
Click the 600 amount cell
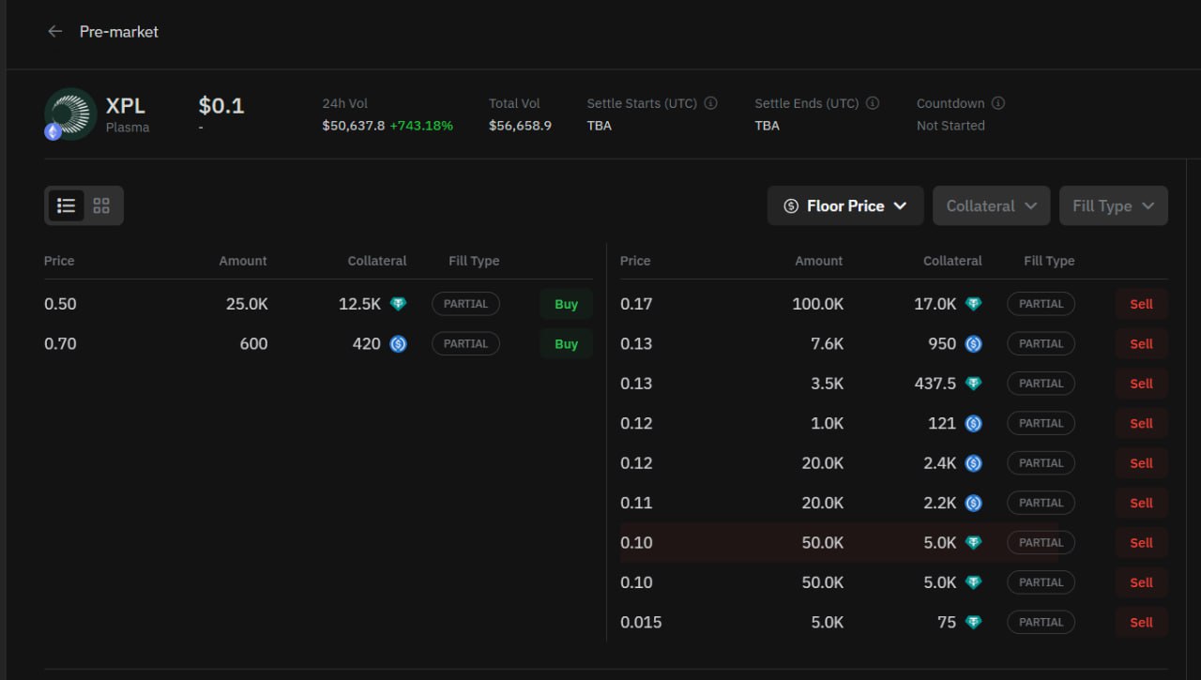pos(253,343)
